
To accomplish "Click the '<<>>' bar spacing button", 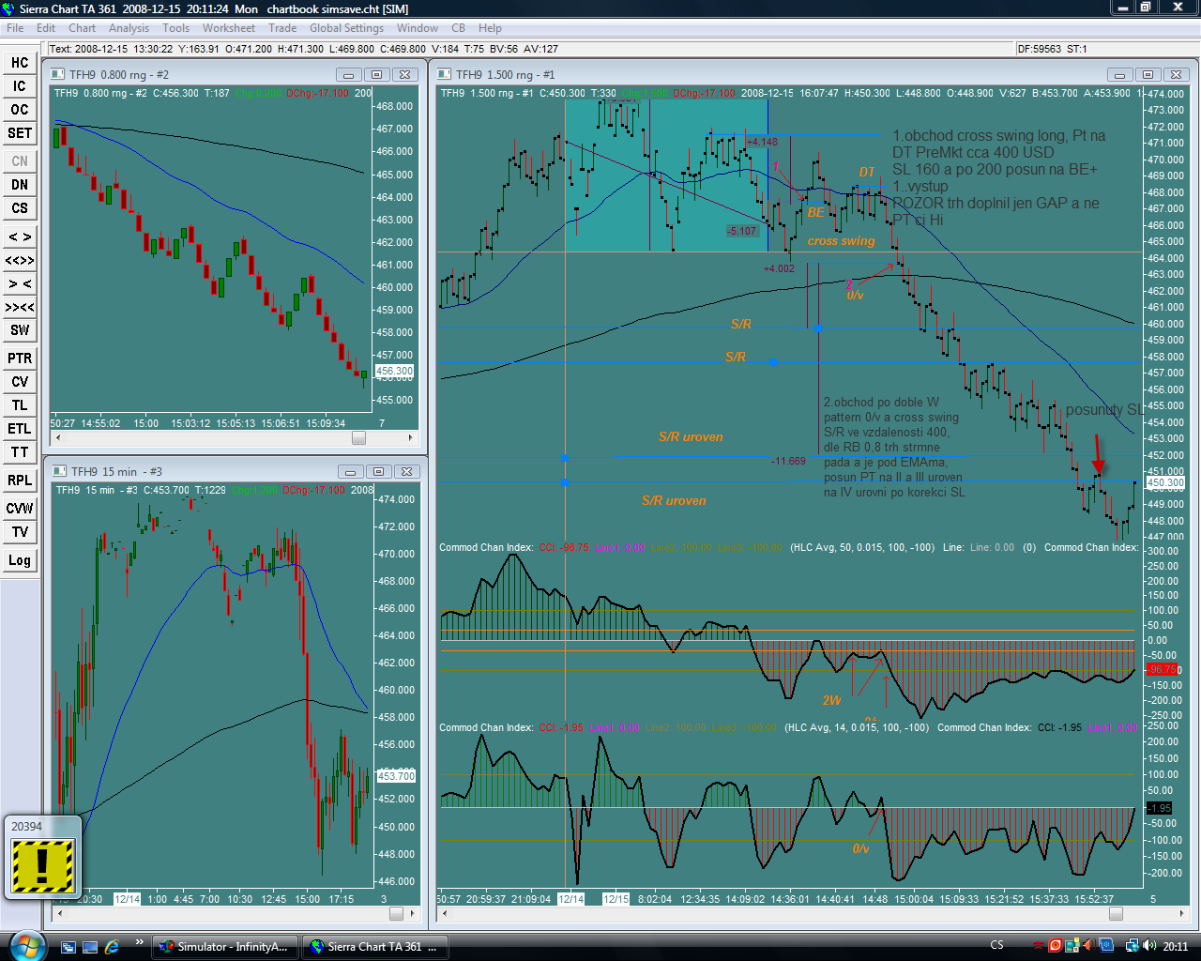I will 20,260.
